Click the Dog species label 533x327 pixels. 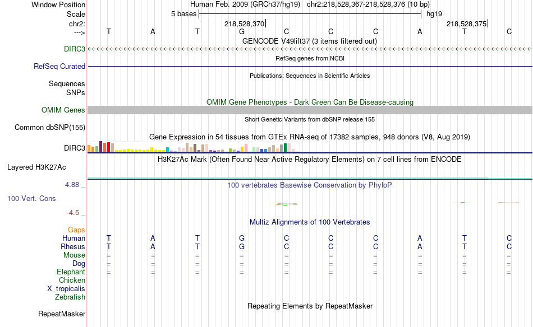click(x=79, y=264)
